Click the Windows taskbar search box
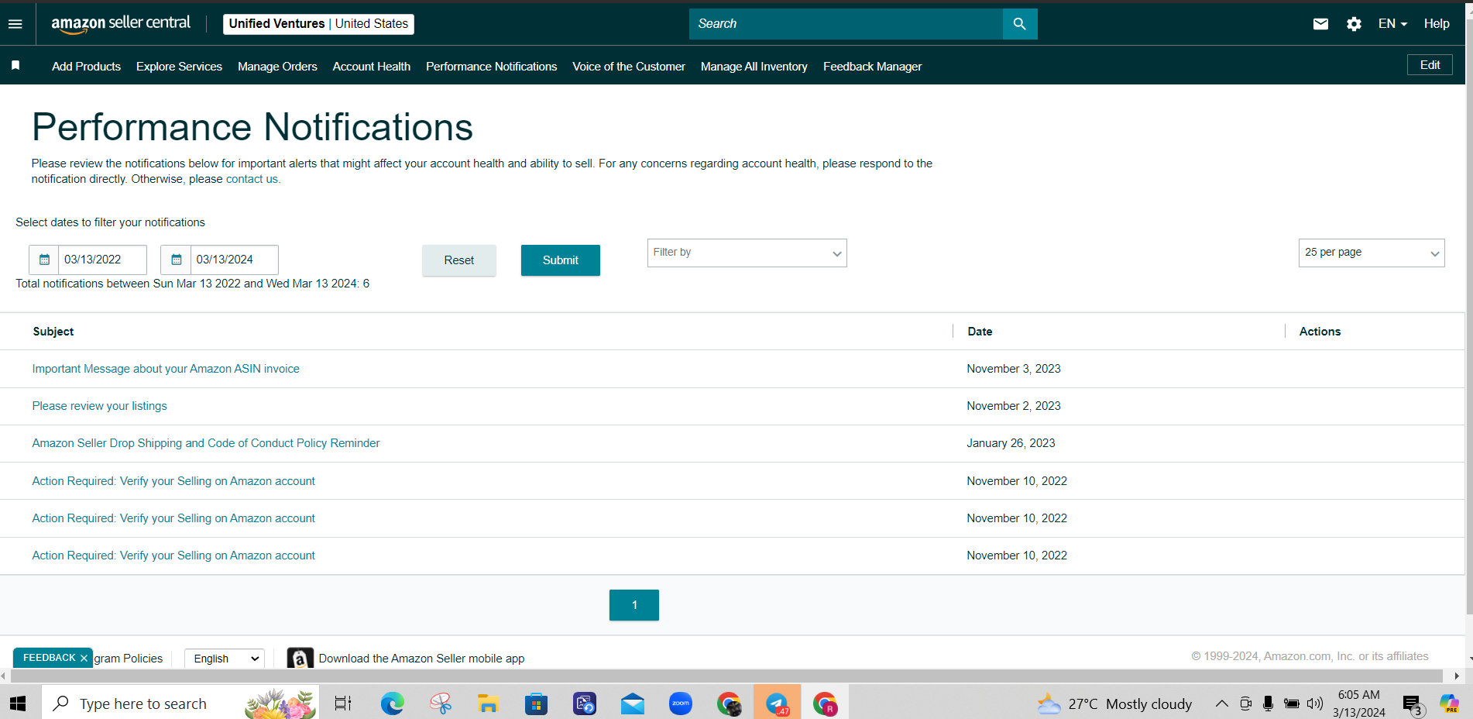This screenshot has height=719, width=1473. click(x=180, y=704)
